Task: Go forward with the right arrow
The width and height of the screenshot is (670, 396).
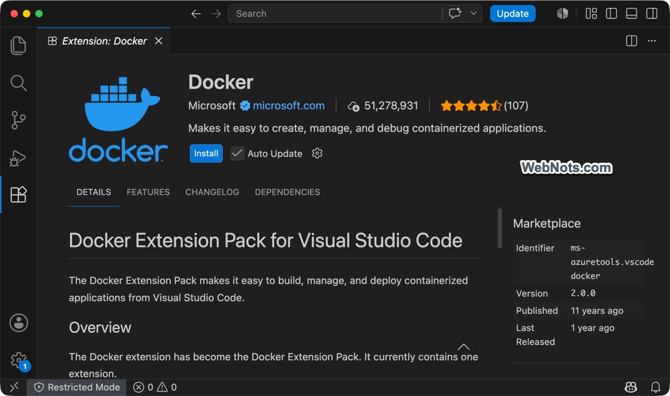Action: point(216,13)
